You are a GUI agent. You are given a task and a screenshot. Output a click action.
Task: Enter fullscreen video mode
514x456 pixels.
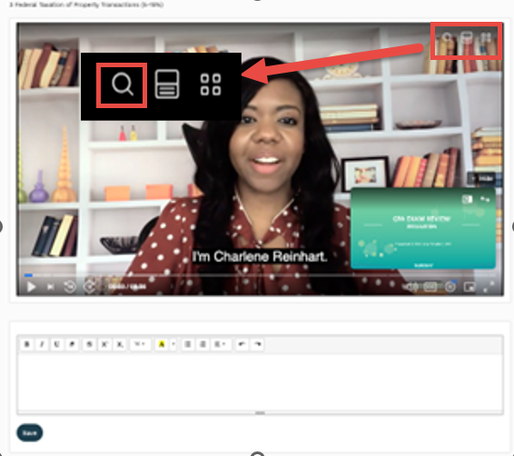[489, 287]
